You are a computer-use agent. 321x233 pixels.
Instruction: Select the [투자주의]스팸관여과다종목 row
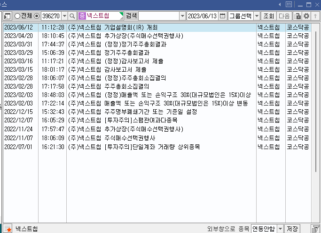(157, 120)
